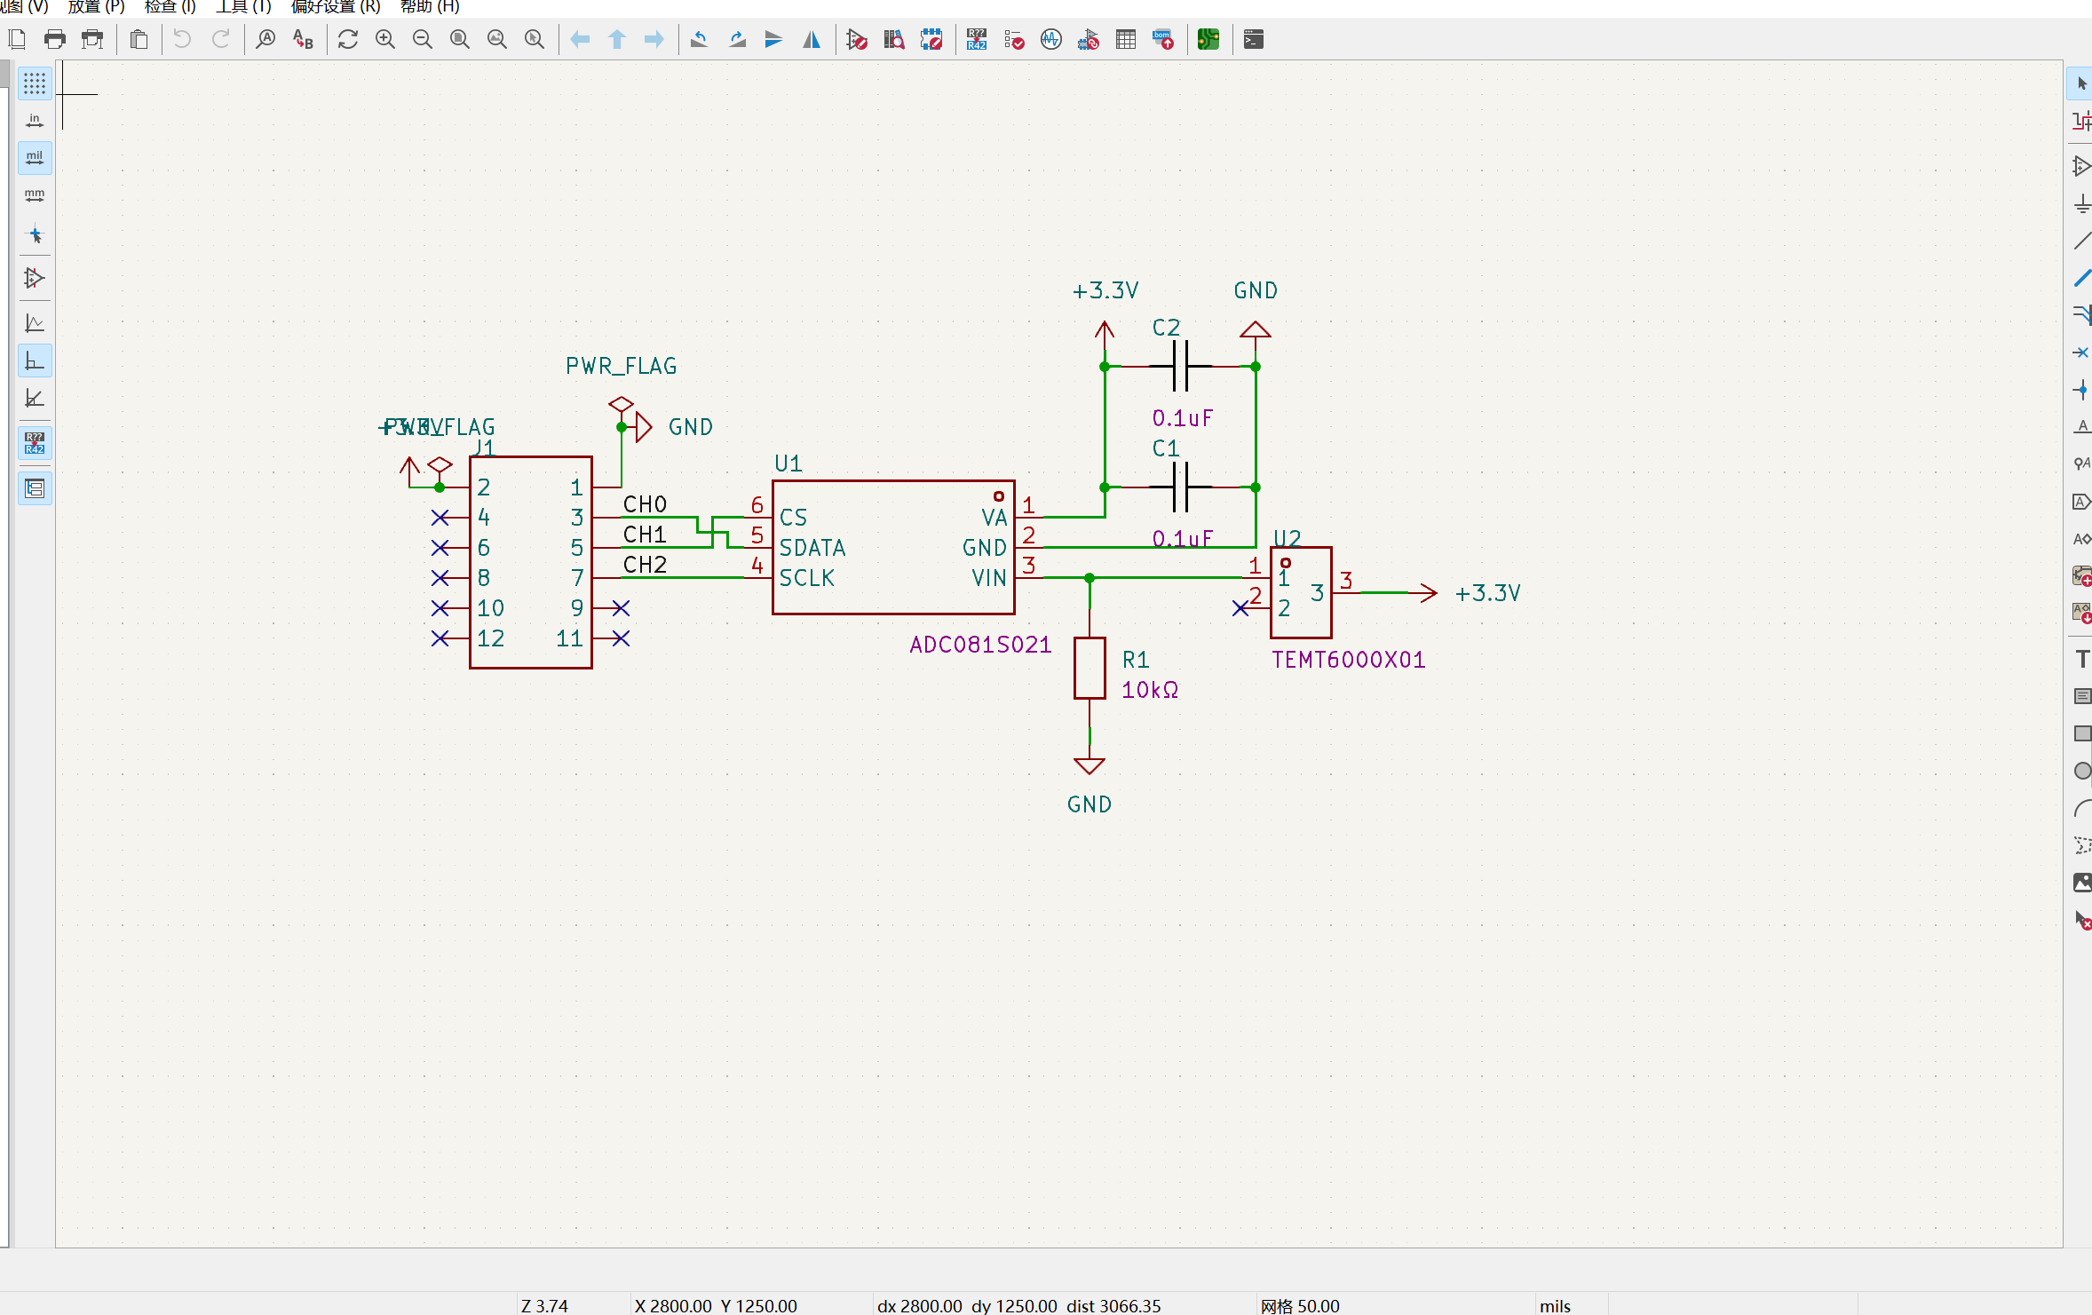Click the Refresh view icon
The width and height of the screenshot is (2092, 1315).
point(348,39)
